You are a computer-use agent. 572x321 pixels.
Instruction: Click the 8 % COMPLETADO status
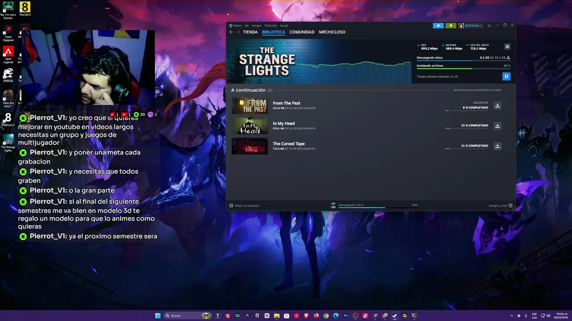point(475,107)
